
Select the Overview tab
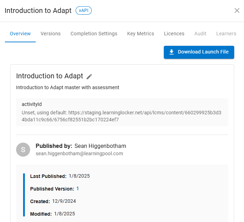tap(20, 34)
